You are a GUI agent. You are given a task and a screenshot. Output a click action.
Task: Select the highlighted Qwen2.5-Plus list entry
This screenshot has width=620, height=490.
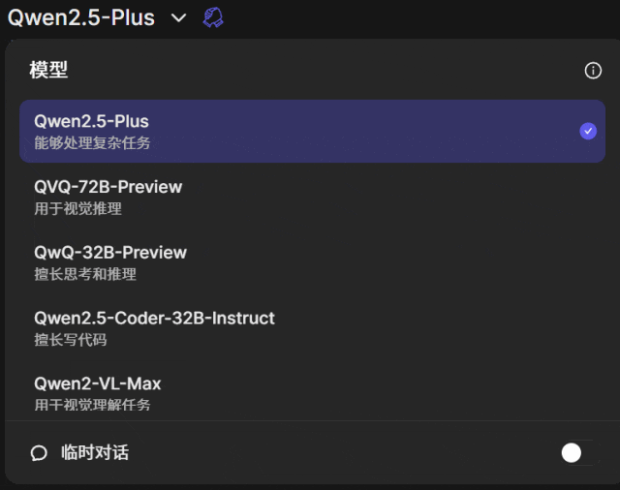291,131
